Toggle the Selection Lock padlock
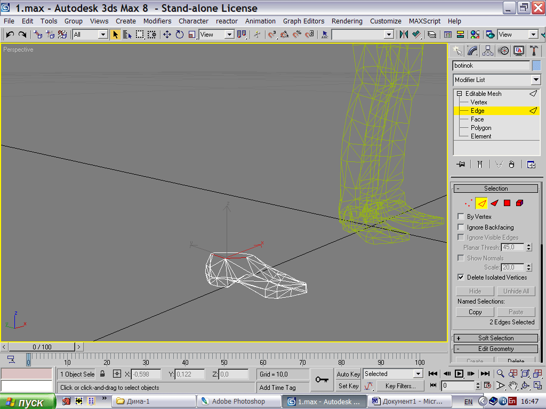 (x=102, y=374)
